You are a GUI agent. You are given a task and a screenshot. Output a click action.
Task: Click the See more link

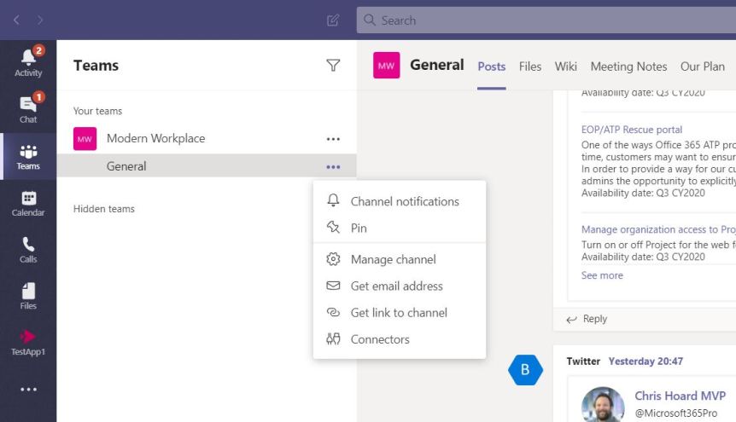(x=602, y=275)
